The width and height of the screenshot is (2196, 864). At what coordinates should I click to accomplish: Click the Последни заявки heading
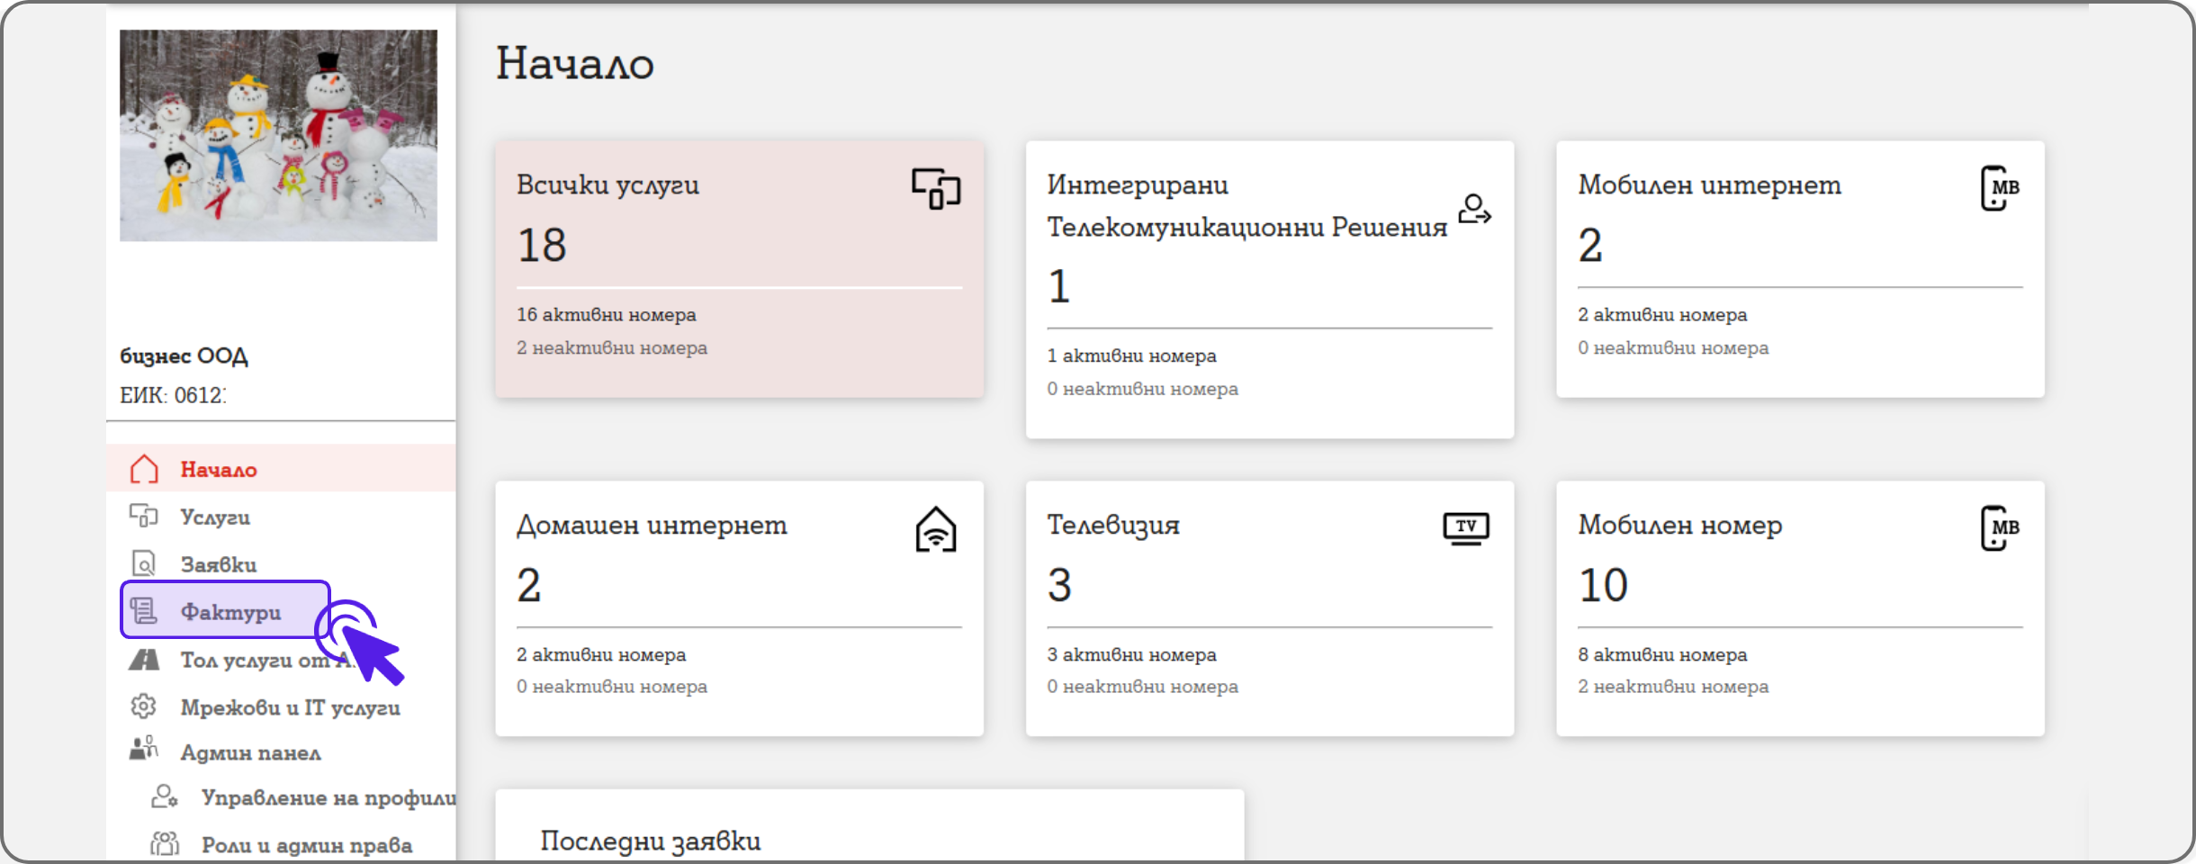click(650, 841)
